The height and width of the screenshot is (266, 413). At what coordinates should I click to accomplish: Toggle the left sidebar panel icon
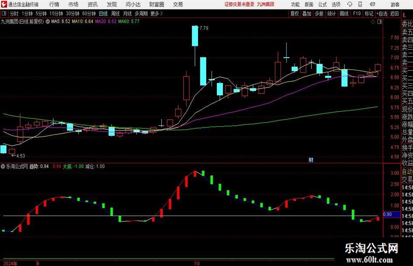coord(3,14)
